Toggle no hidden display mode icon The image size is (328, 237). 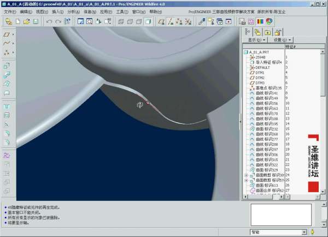coord(139,21)
